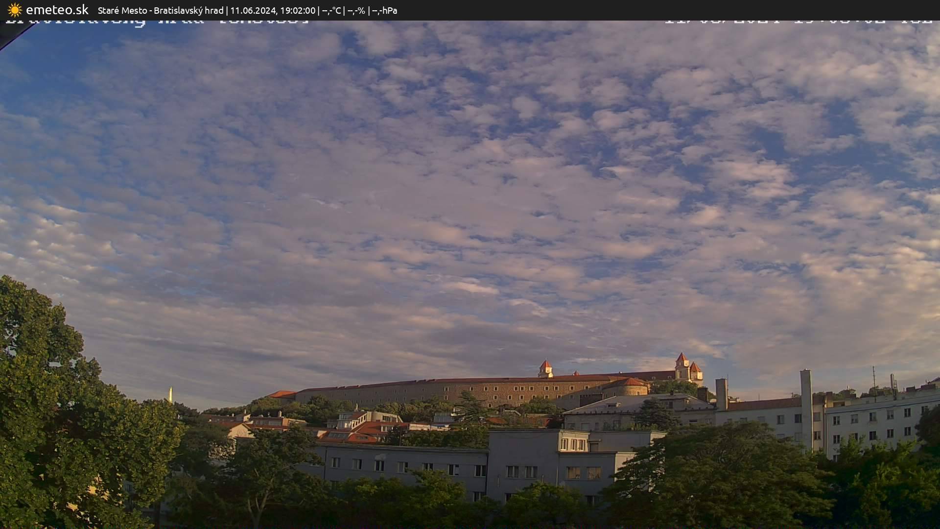Image resolution: width=940 pixels, height=529 pixels.
Task: Click the 11.06.2024 date in header
Action: [253, 10]
